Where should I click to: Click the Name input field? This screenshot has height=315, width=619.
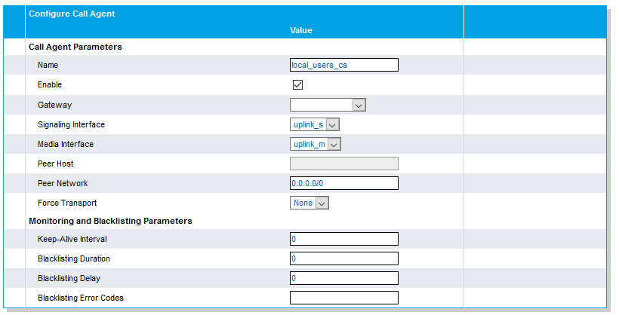(343, 66)
